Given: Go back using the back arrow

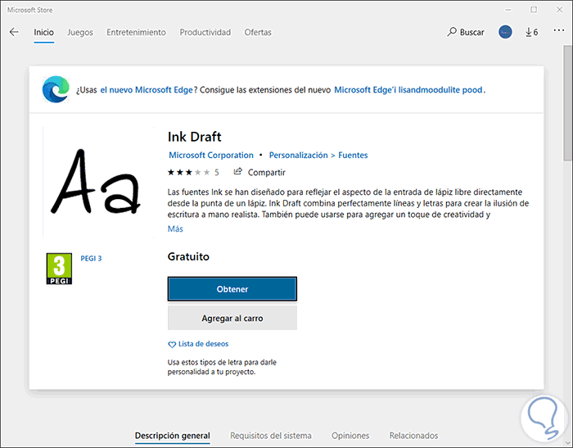Looking at the screenshot, I should pos(14,32).
